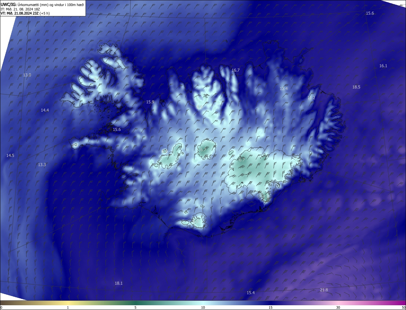Click the 16.1 value label
Image resolution: width=406 pixels, height=310 pixels.
[x=383, y=66]
